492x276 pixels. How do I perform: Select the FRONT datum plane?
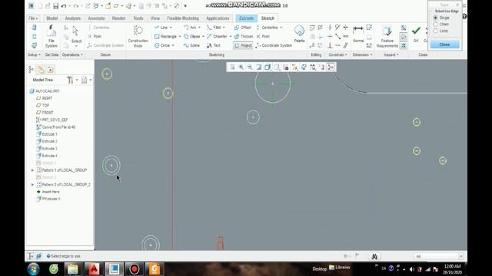(x=45, y=113)
